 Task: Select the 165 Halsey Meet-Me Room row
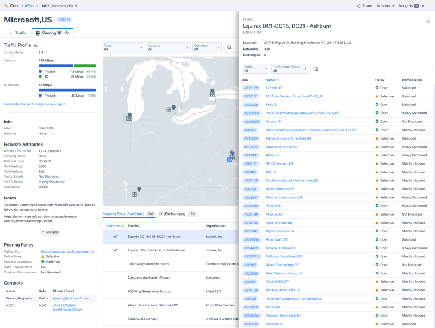(171, 264)
